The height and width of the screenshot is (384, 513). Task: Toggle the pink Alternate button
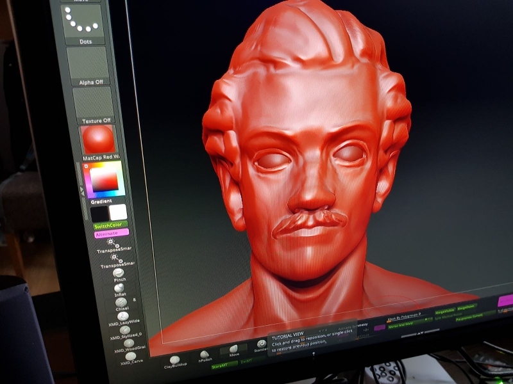click(111, 234)
